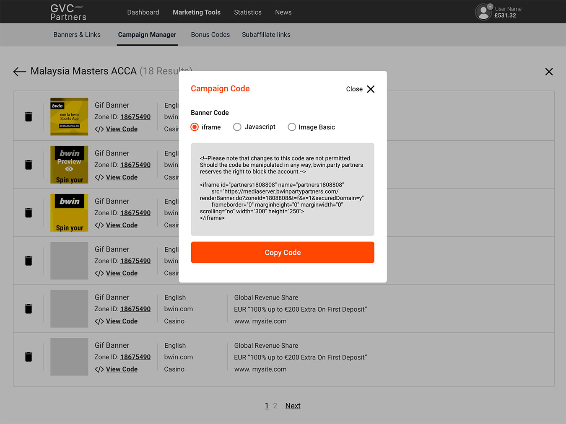Click trash icon on the third banner row

pyautogui.click(x=29, y=213)
